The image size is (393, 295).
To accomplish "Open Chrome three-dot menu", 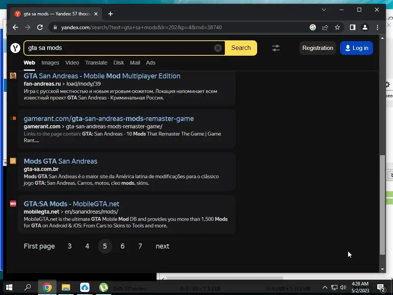I will coord(378,27).
